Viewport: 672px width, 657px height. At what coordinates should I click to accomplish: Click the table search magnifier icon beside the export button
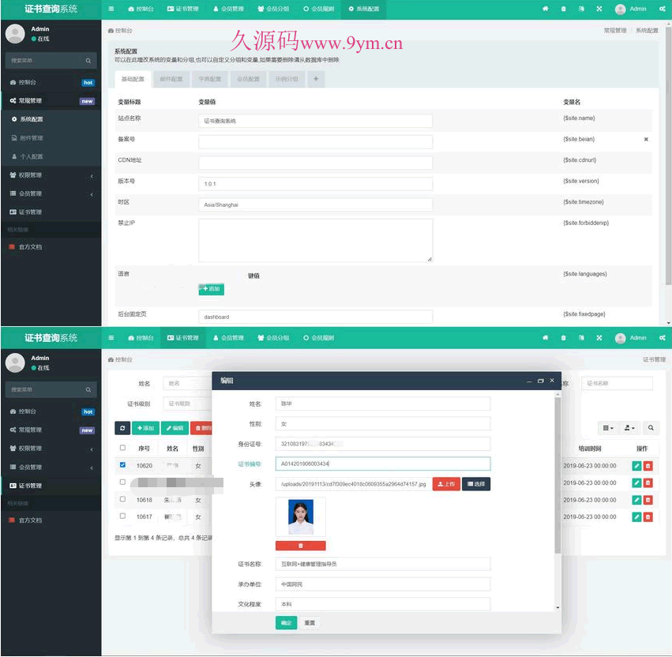tap(651, 428)
